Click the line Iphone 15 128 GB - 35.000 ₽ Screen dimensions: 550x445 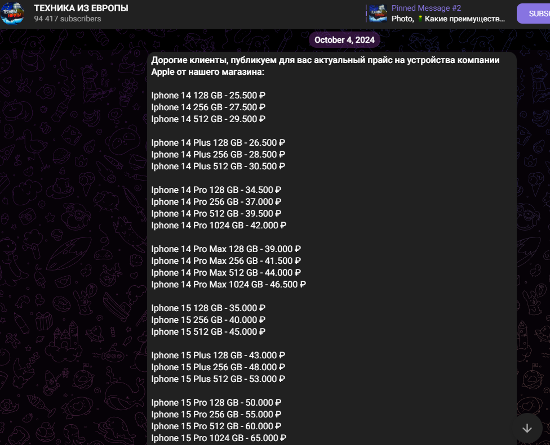tap(208, 308)
